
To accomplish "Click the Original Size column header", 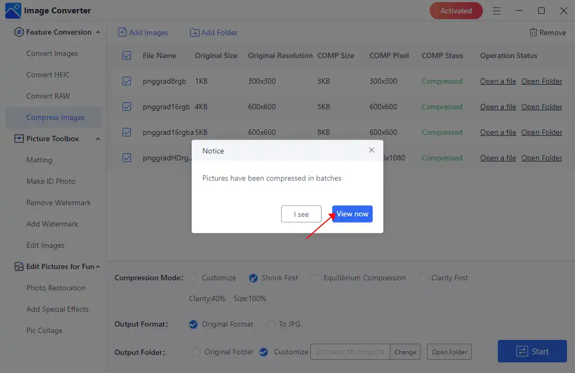I will [216, 55].
